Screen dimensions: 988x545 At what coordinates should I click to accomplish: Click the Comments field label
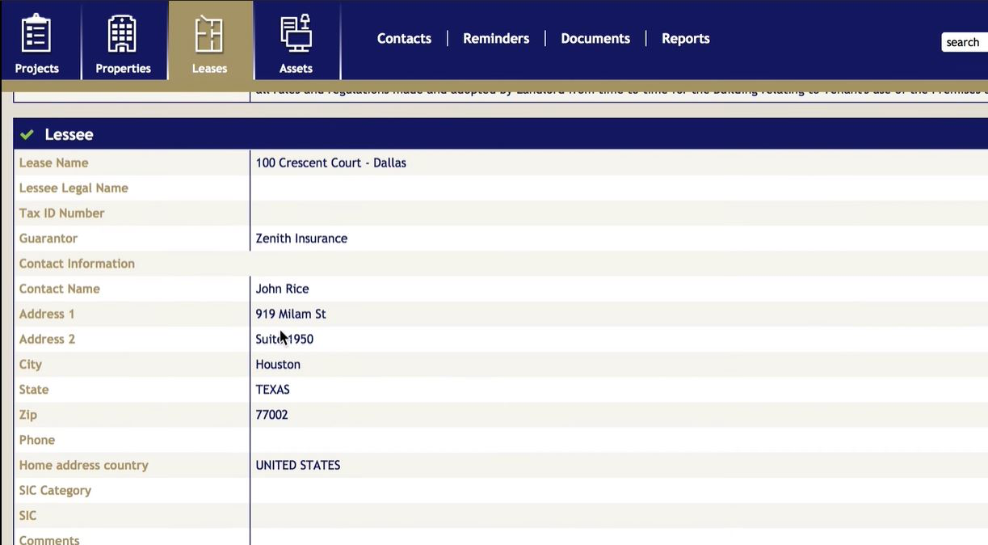(x=49, y=539)
